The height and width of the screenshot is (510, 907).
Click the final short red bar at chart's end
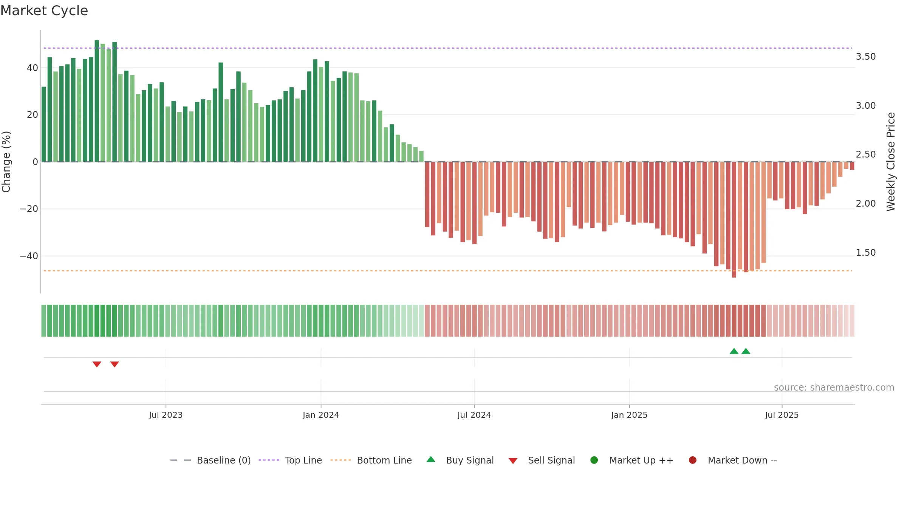(x=852, y=166)
